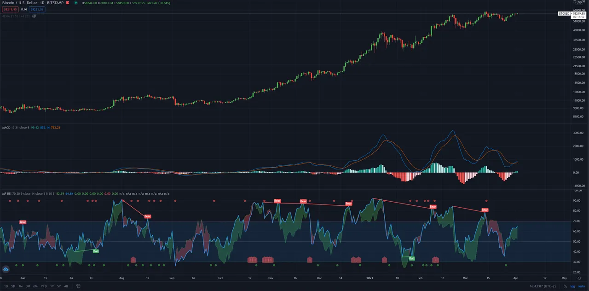Click the 1D interval label in title
This screenshot has height=291, width=589.
pyautogui.click(x=42, y=3)
